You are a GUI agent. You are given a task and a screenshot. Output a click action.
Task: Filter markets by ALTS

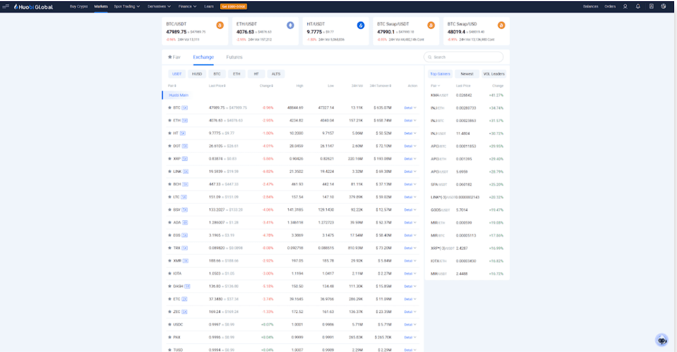tap(276, 74)
